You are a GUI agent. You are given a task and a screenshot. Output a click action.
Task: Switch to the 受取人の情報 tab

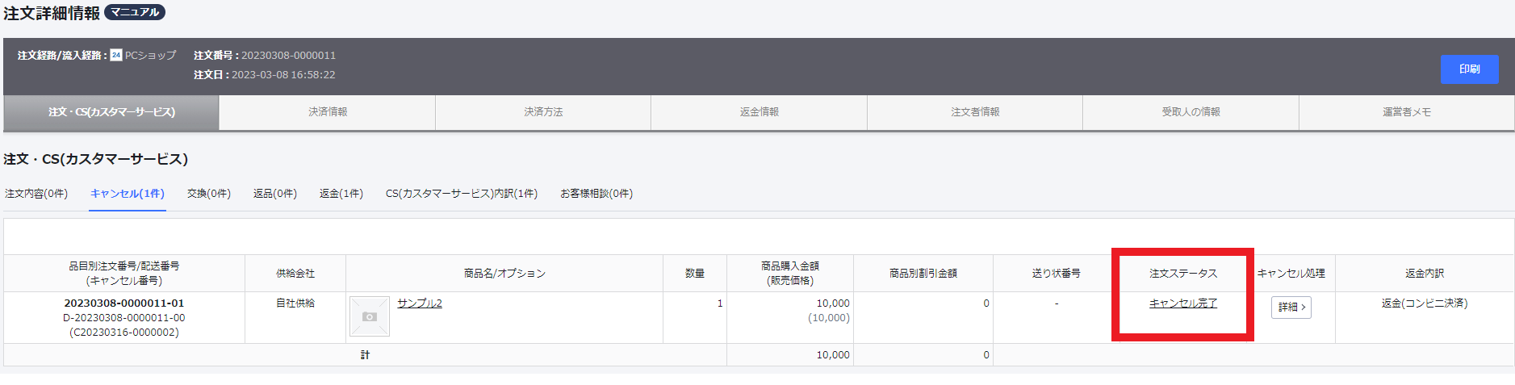pos(1191,112)
